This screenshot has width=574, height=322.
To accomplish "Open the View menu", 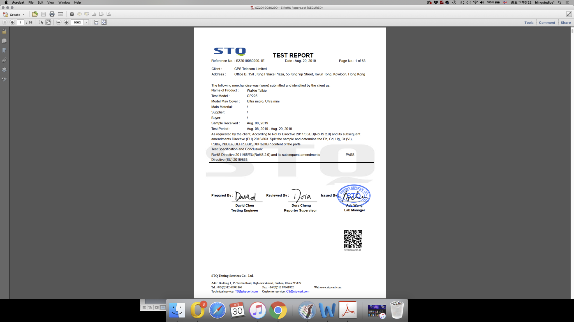I will [x=51, y=3].
